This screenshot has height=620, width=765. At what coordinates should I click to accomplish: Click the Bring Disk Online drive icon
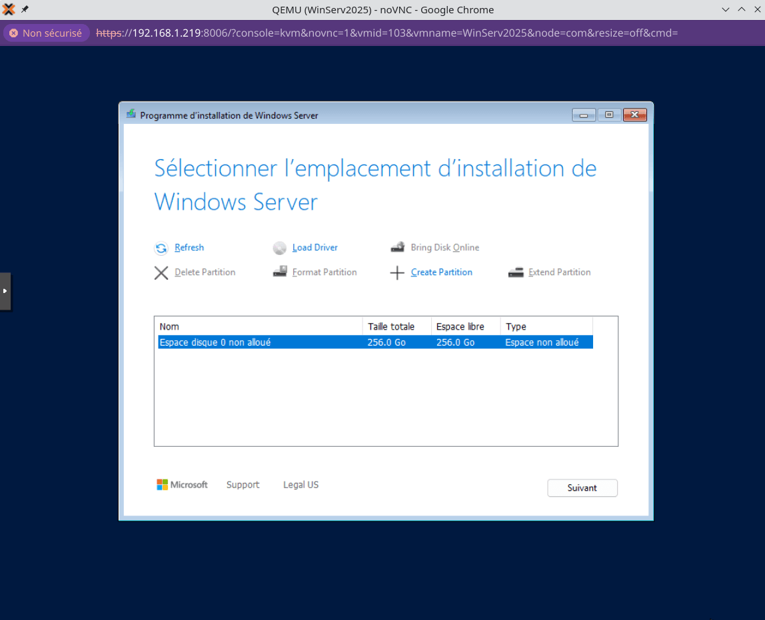tap(398, 247)
